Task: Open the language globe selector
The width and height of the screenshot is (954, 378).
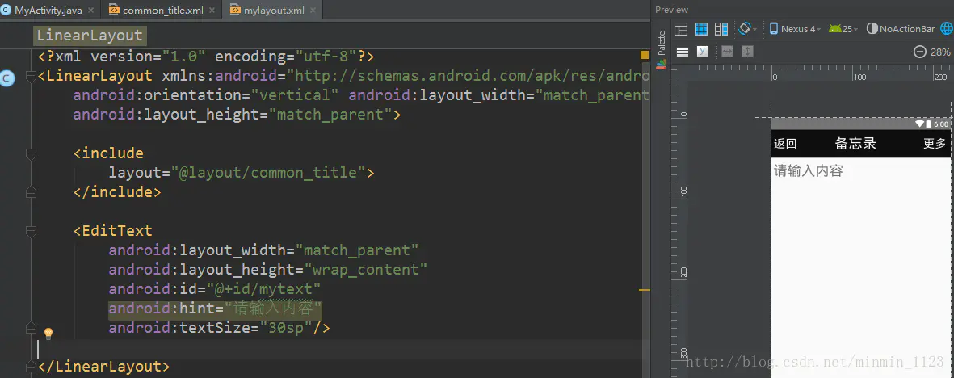Action: [x=947, y=28]
